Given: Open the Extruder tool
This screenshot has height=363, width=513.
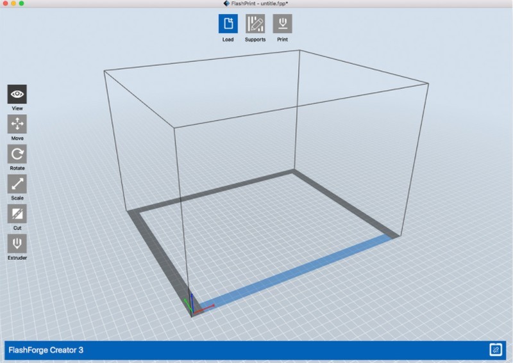Looking at the screenshot, I should tap(17, 243).
